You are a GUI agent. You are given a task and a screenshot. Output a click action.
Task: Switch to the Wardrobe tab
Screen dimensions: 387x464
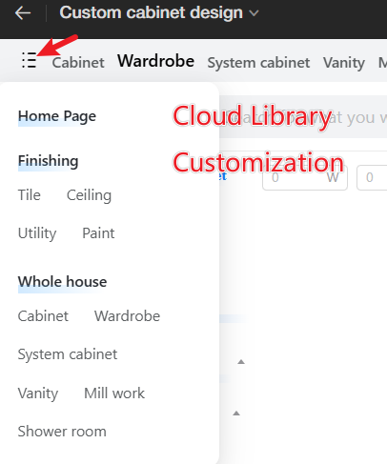coord(155,61)
